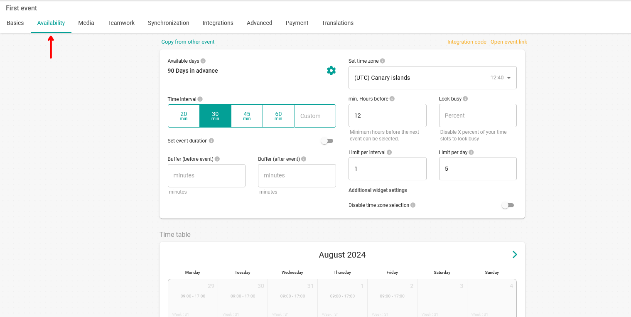Click the Integration code link
Viewport: 631px width, 317px height.
point(467,42)
